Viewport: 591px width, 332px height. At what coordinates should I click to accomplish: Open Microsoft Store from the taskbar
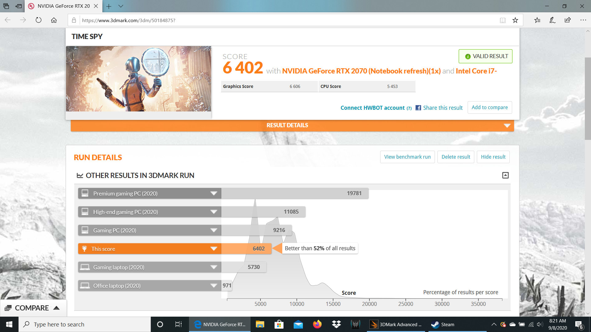279,324
